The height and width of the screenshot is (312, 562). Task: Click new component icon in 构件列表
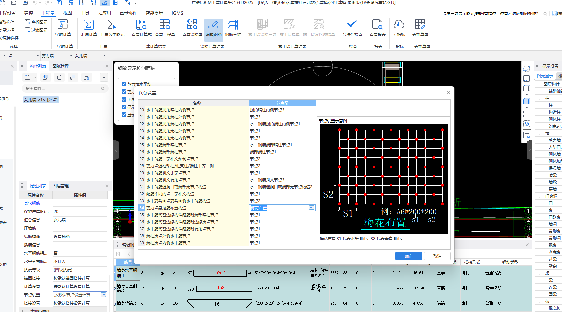tap(28, 77)
